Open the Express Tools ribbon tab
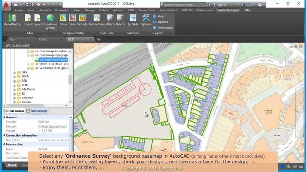This screenshot has height=172, width=306. tap(147, 10)
